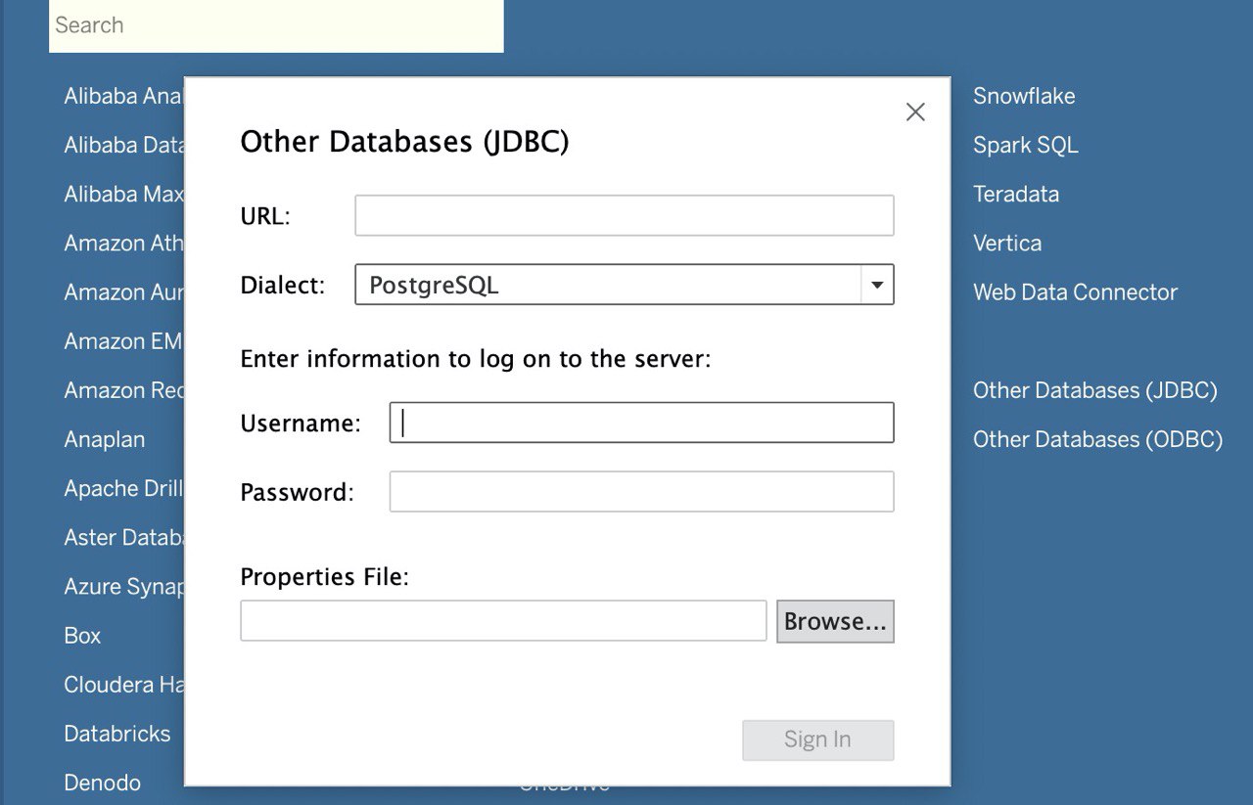The image size is (1253, 805).
Task: Close the Other Databases (JDBC) dialog
Action: pos(915,112)
